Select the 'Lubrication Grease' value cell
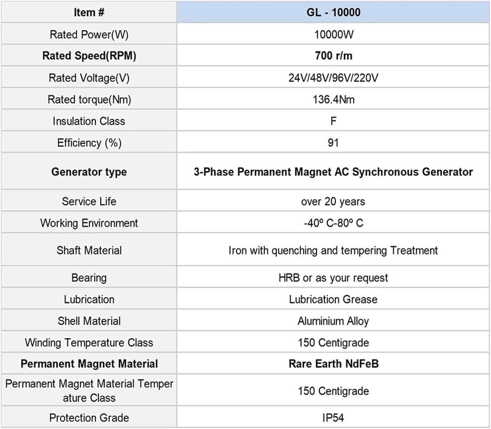Screen dimensions: 491x429 333,299
